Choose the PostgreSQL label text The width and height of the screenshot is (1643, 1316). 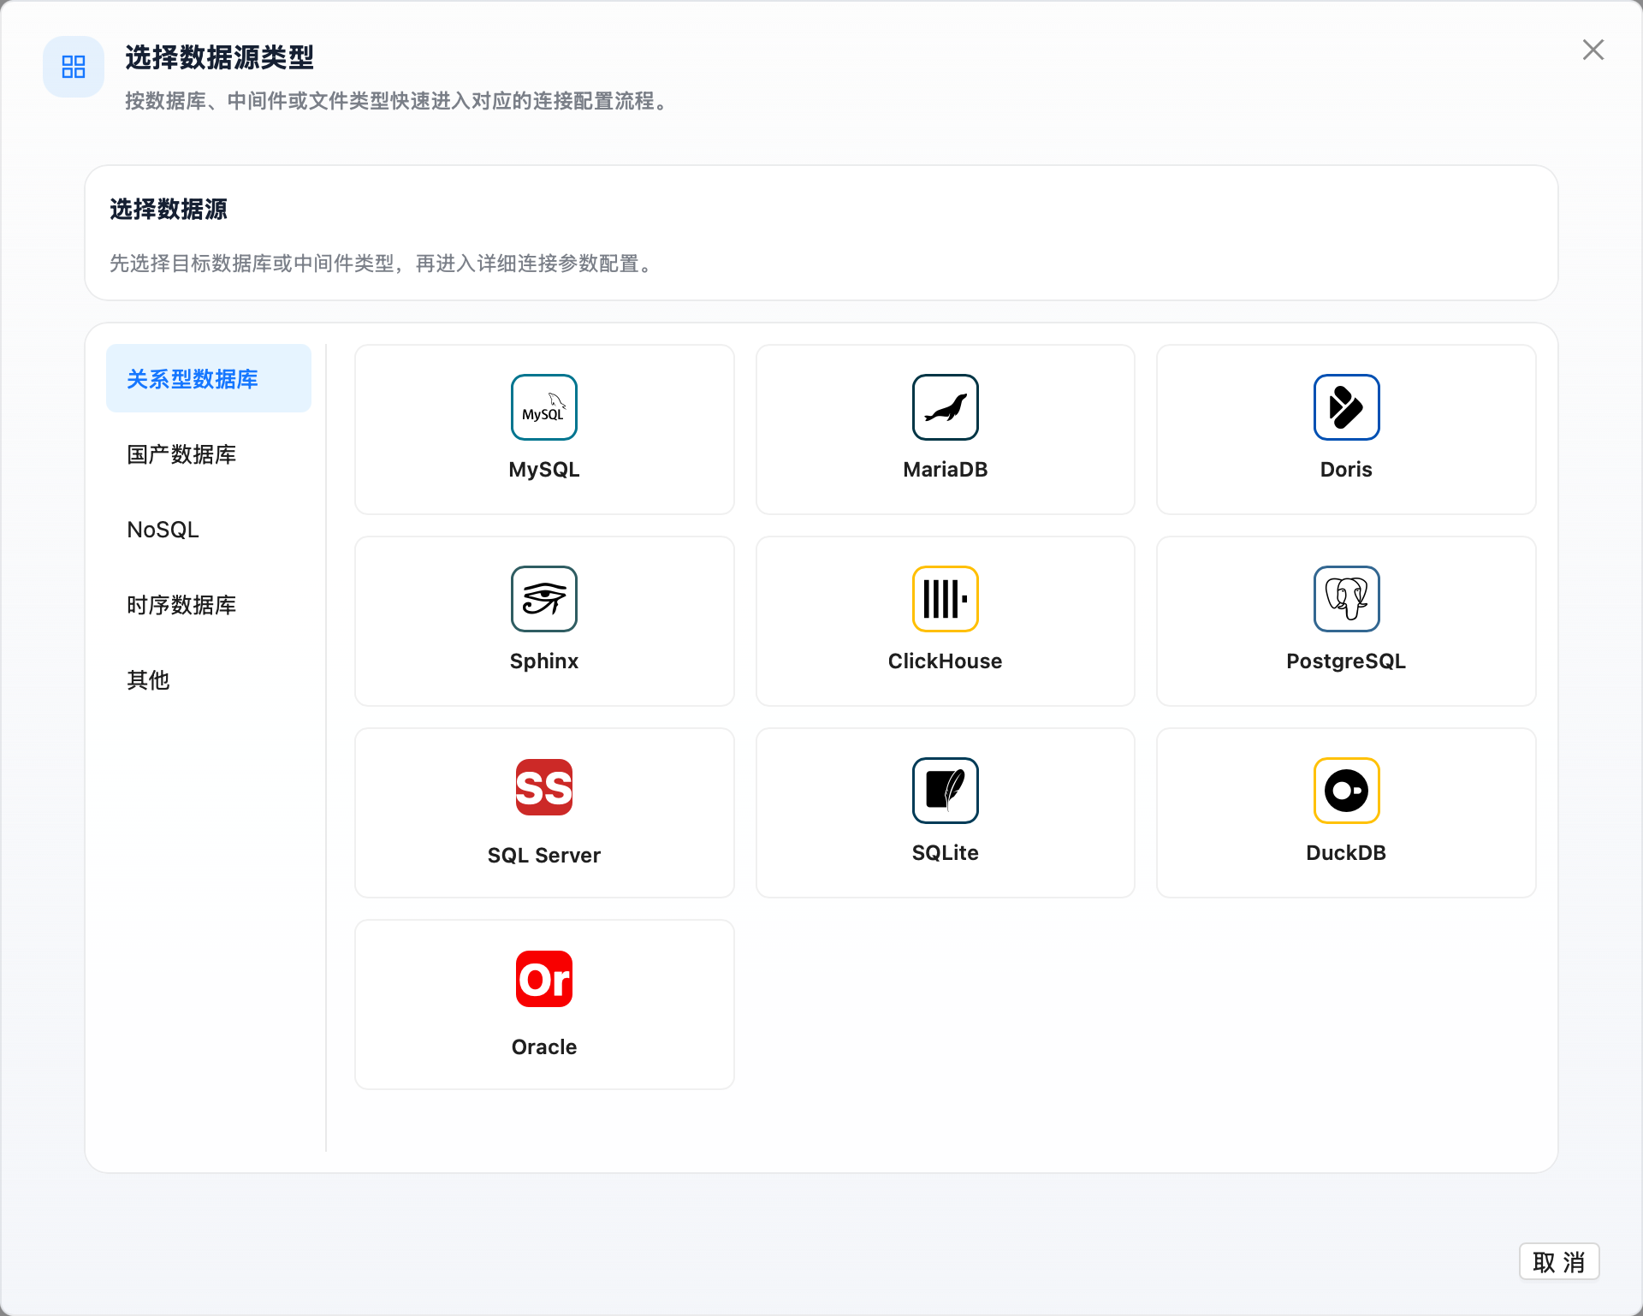(1346, 661)
